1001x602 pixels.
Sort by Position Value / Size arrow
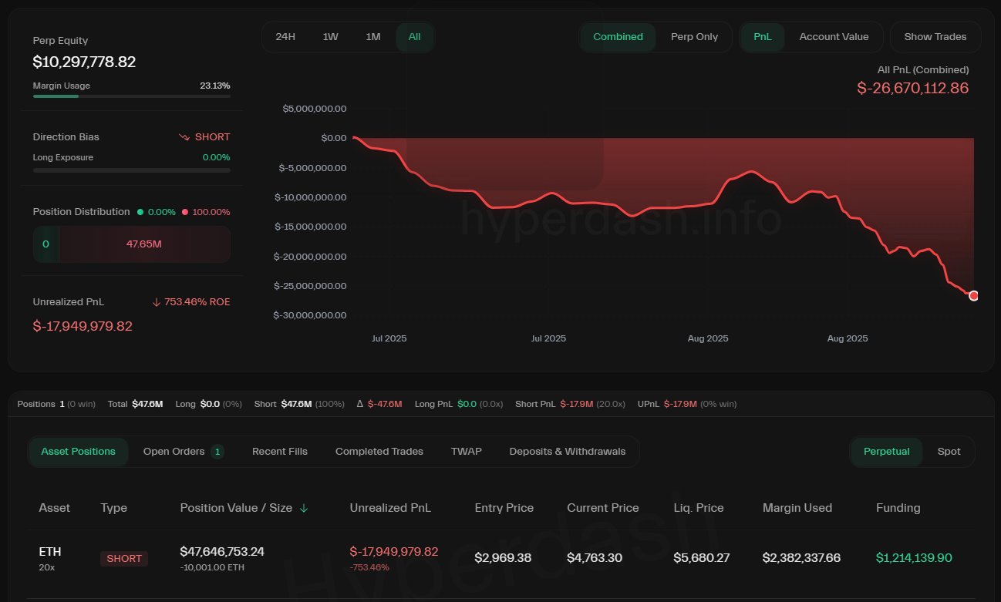click(304, 508)
